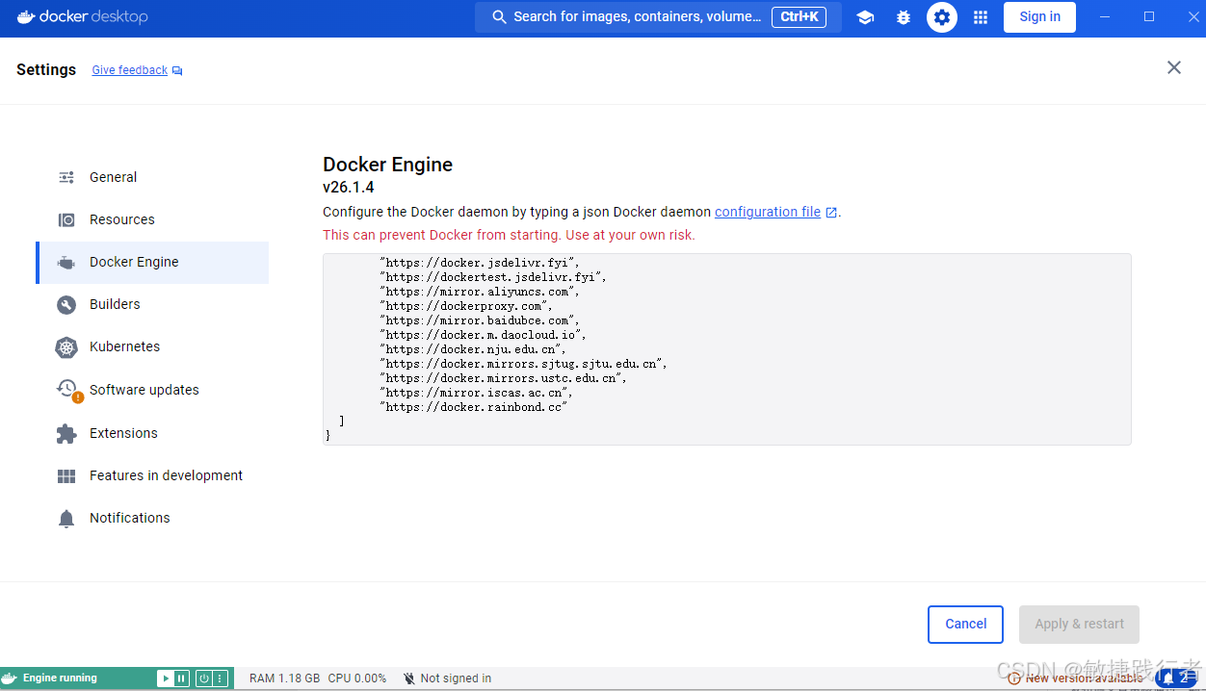Viewport: 1206px width, 691px height.
Task: Open the Give feedback link
Action: tap(129, 70)
